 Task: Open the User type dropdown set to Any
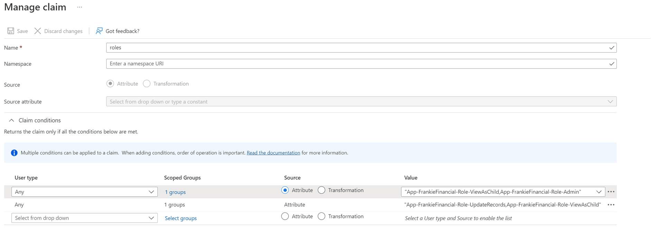click(84, 192)
